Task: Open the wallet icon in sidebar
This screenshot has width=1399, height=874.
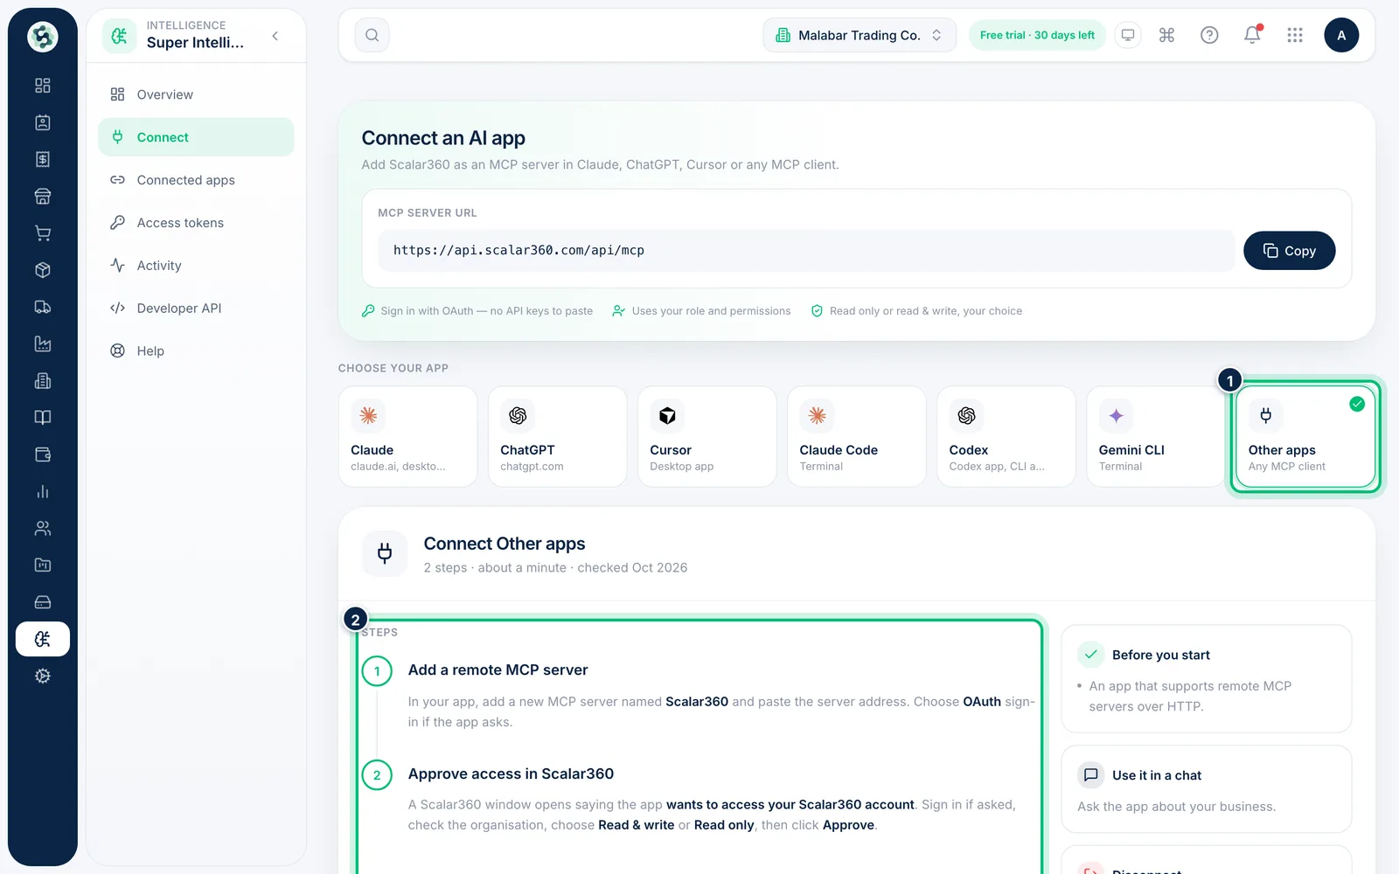Action: pyautogui.click(x=42, y=454)
